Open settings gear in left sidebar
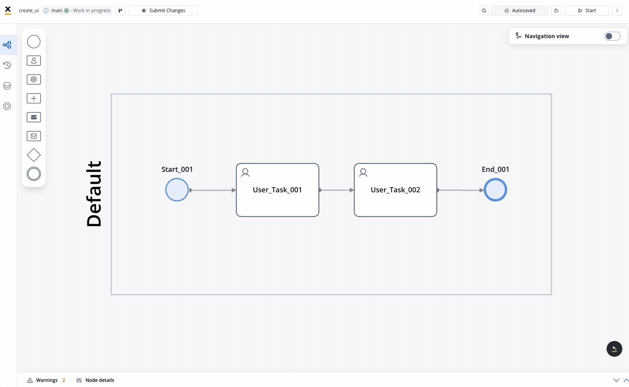 coord(7,106)
